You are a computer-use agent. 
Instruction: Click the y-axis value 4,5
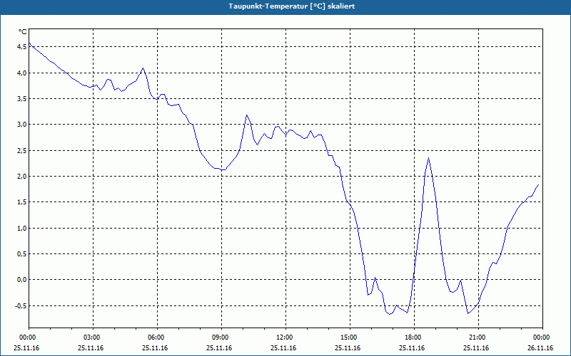[21, 47]
